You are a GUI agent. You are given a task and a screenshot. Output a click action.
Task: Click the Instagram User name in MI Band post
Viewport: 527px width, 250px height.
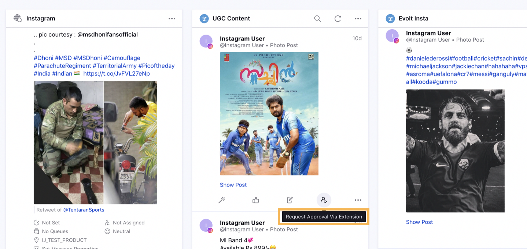[x=242, y=223]
